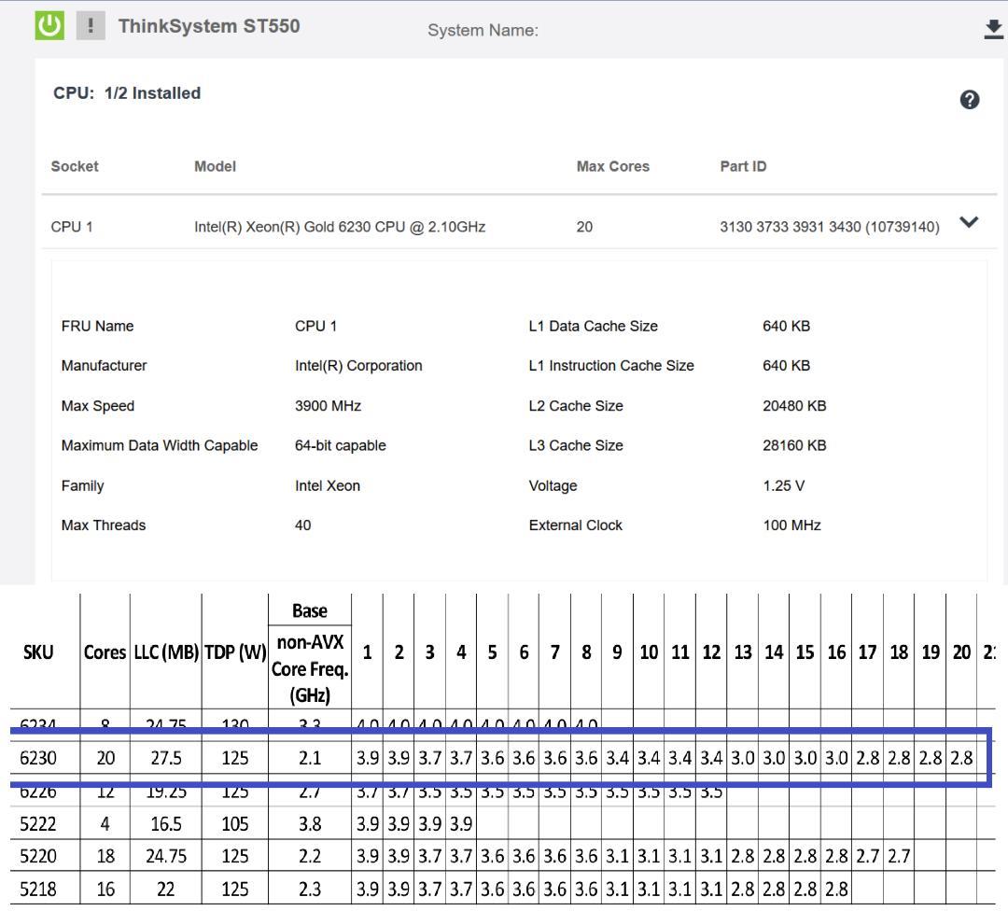Click the SKU table column header
Viewport: 1008px width, 911px height.
(x=38, y=653)
